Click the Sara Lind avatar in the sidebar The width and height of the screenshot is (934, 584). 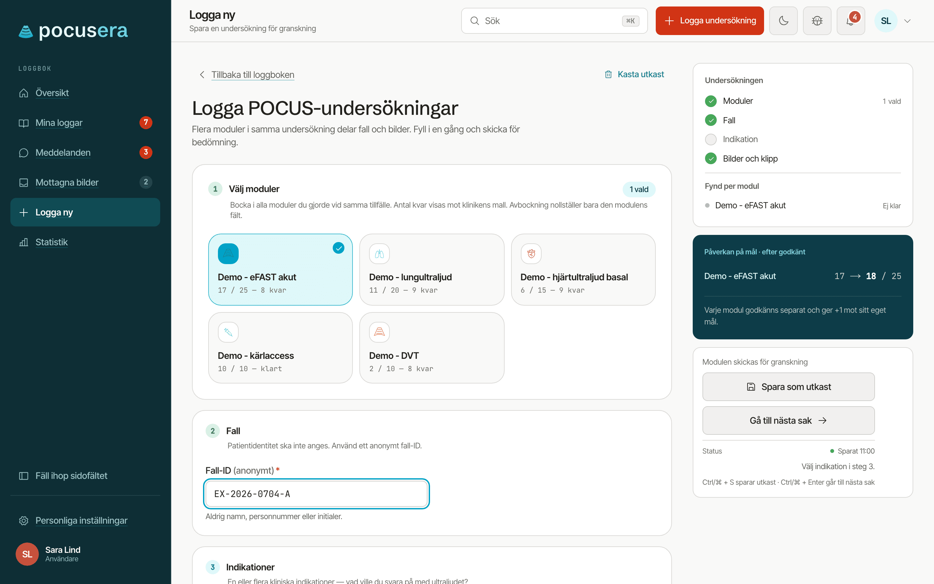pos(27,554)
